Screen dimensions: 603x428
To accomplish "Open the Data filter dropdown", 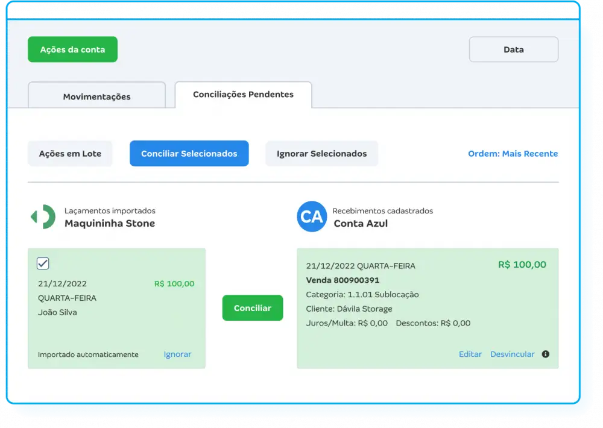I will [513, 49].
